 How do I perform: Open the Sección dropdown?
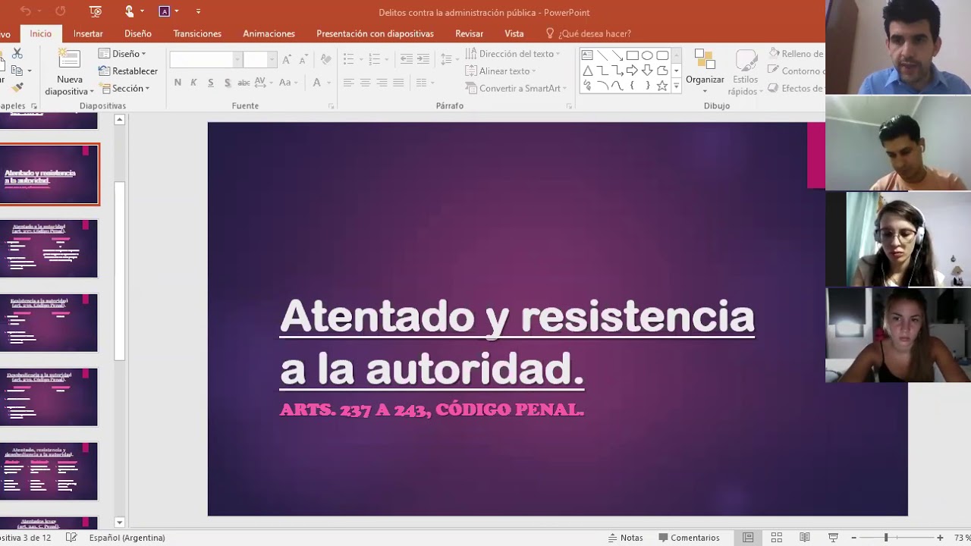coord(124,88)
